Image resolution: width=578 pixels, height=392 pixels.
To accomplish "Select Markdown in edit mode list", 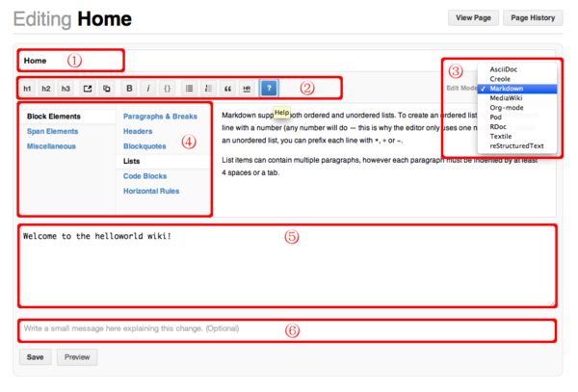I will tap(516, 89).
